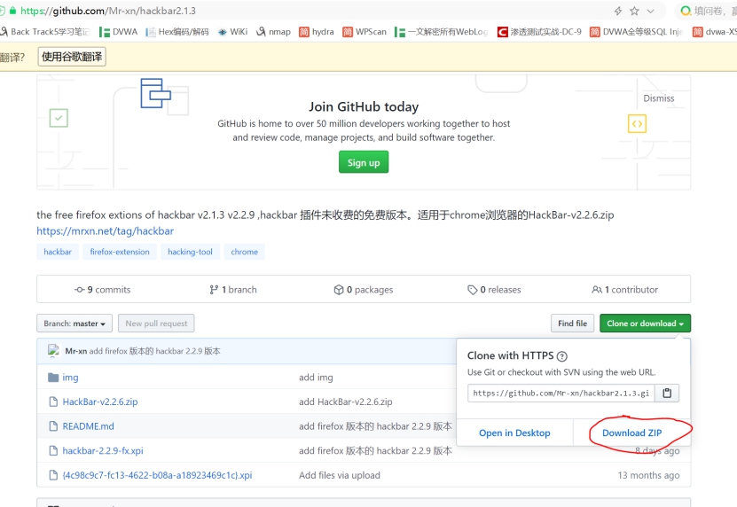Screen dimensions: 737x507
Task: Open the 渗透测试实战-DC-9 bookmark
Action: [539, 32]
